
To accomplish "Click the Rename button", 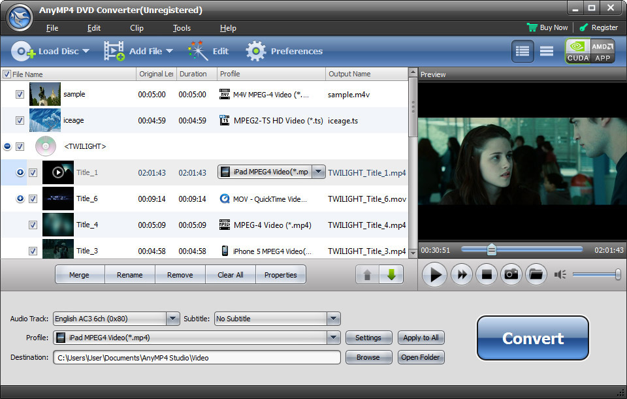I will (x=130, y=275).
